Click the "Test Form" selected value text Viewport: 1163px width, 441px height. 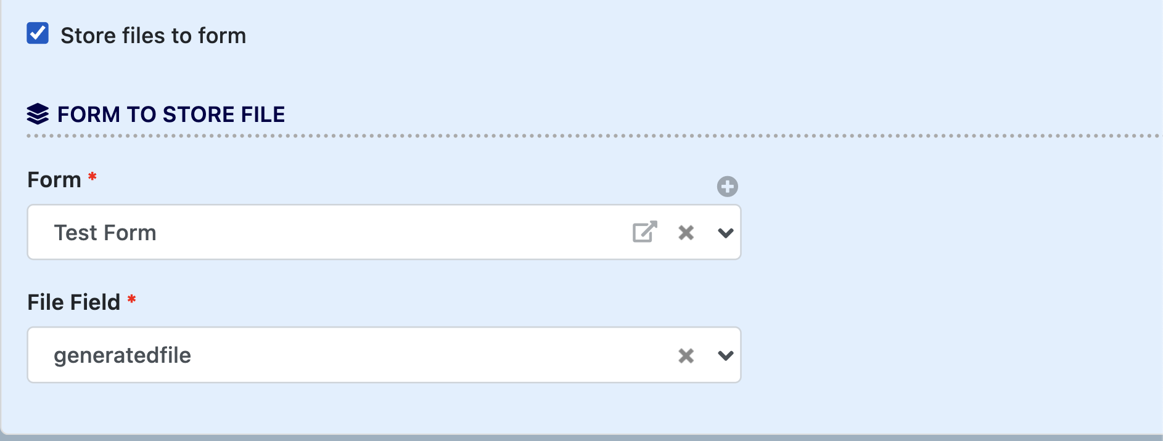click(105, 233)
